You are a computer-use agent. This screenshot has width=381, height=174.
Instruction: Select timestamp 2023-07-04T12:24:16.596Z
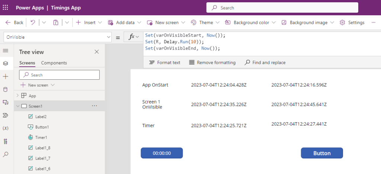(299, 85)
